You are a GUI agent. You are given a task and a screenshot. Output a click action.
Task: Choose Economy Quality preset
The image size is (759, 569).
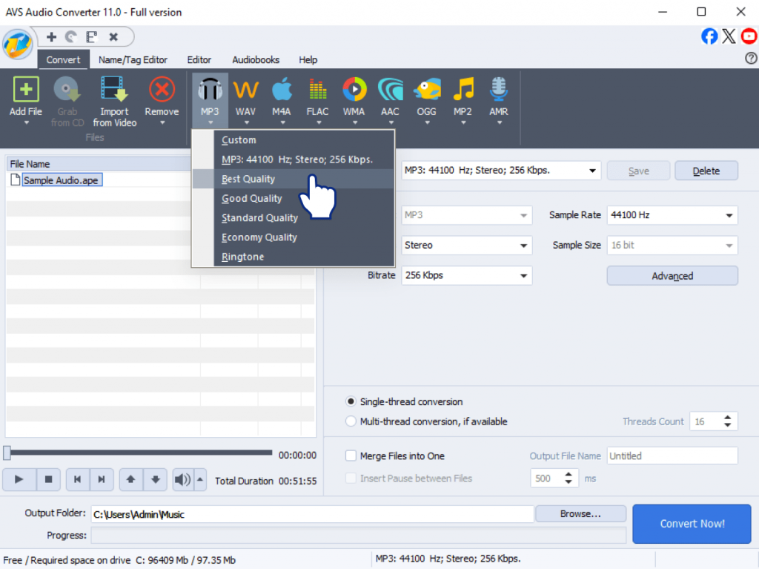tap(294, 237)
